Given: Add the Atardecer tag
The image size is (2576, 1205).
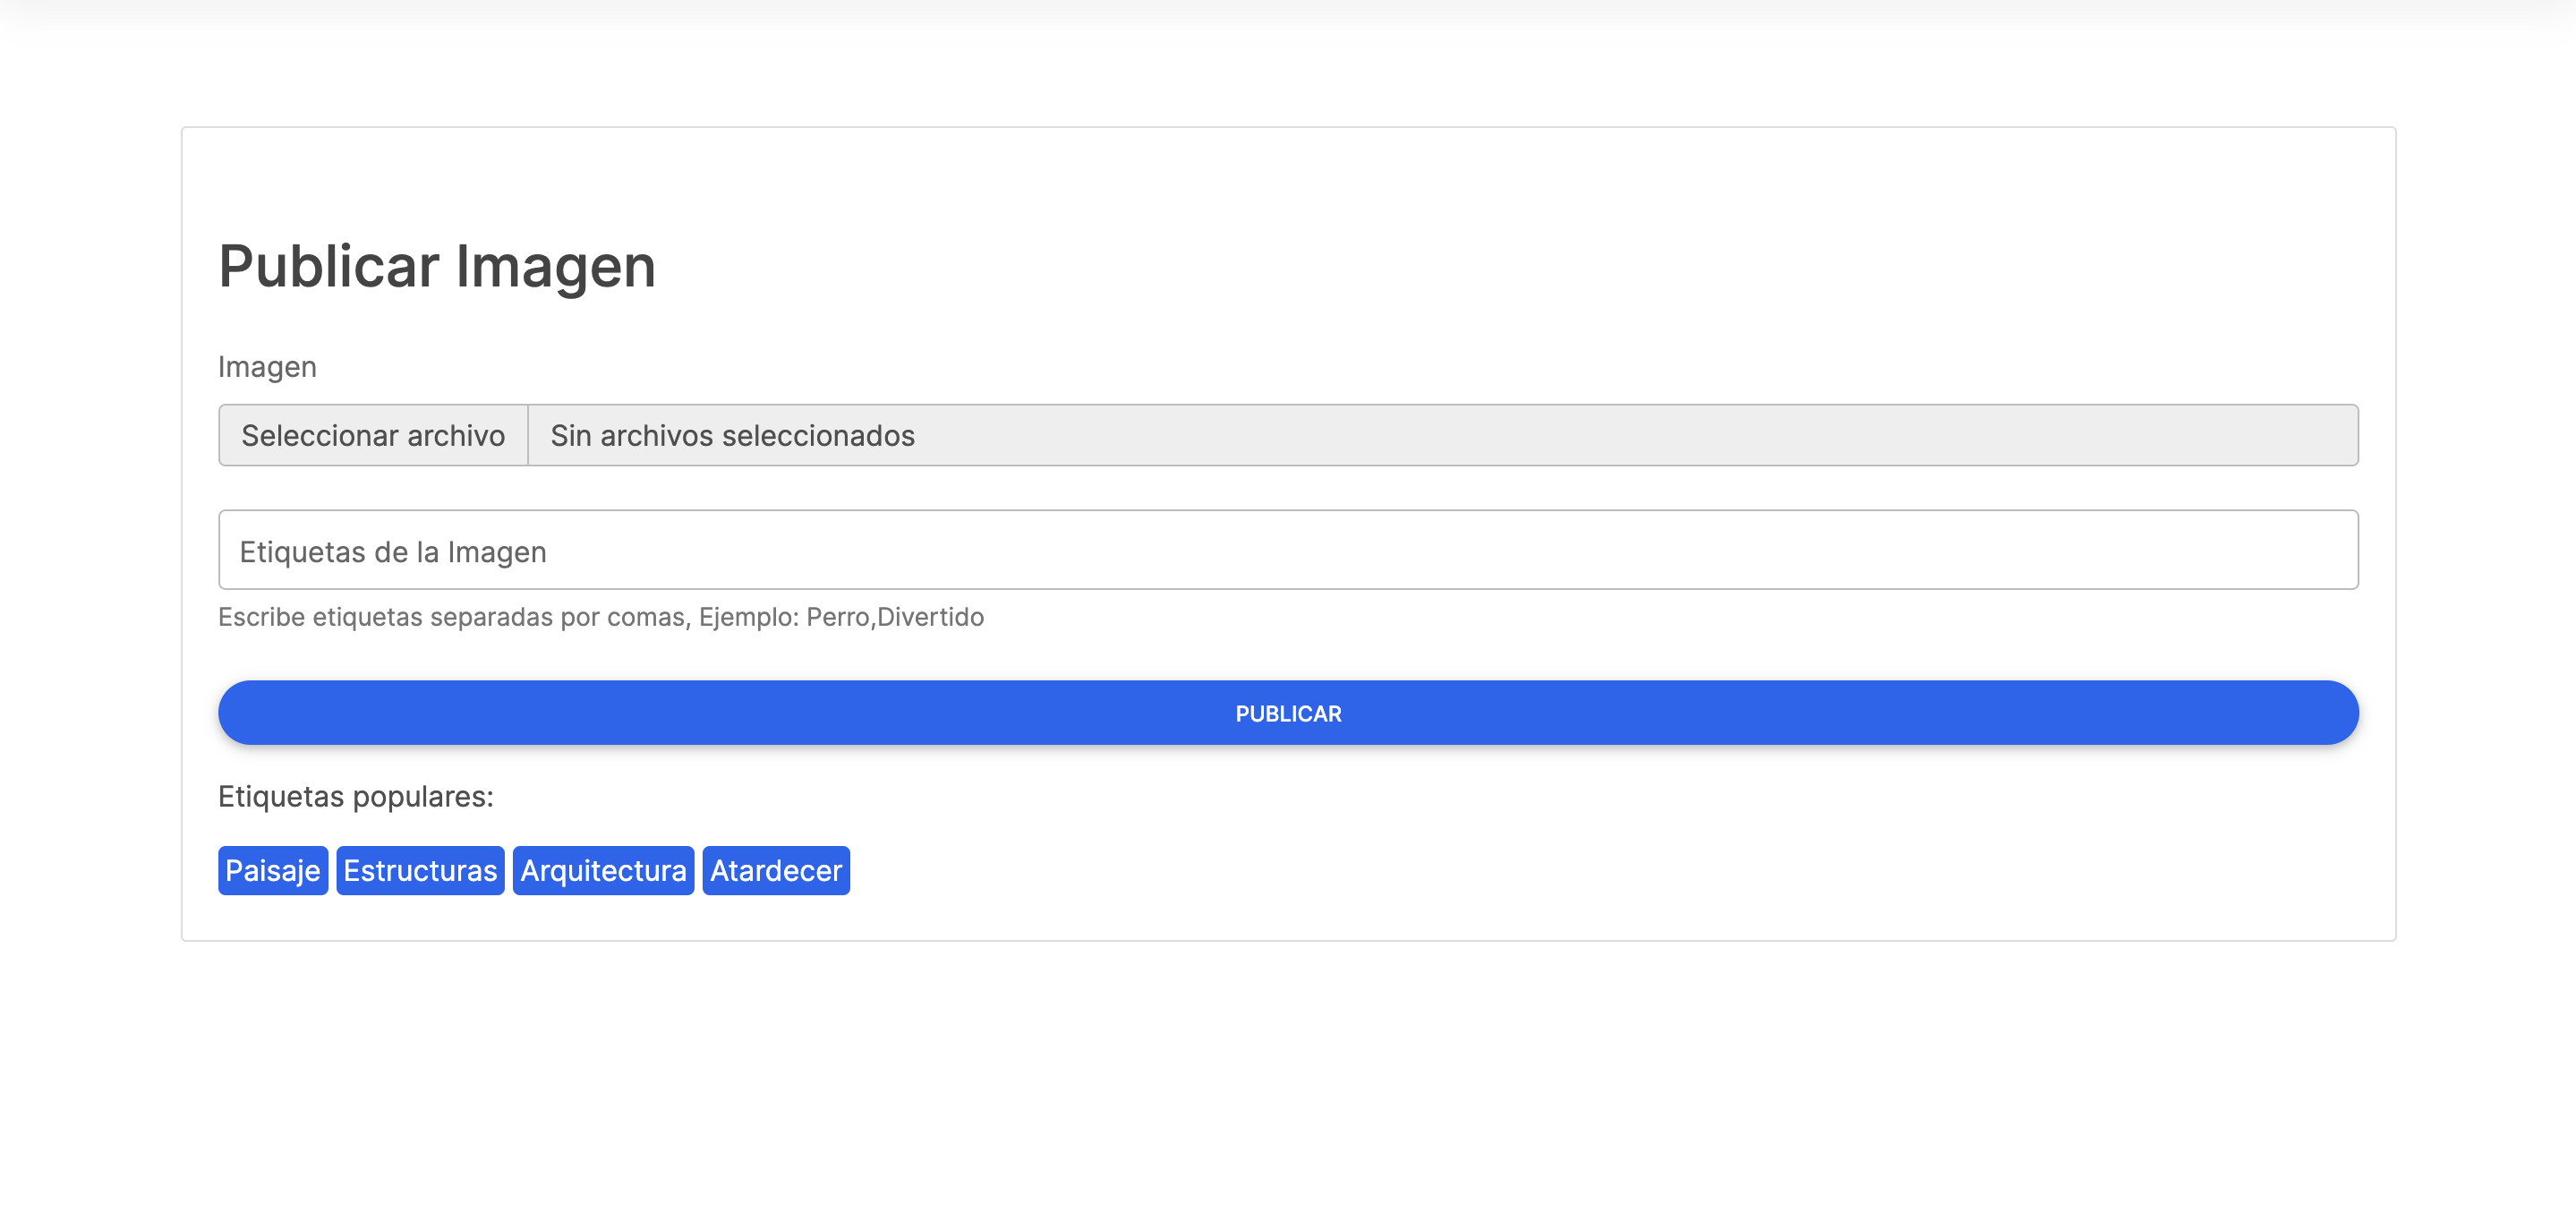Looking at the screenshot, I should pos(776,871).
